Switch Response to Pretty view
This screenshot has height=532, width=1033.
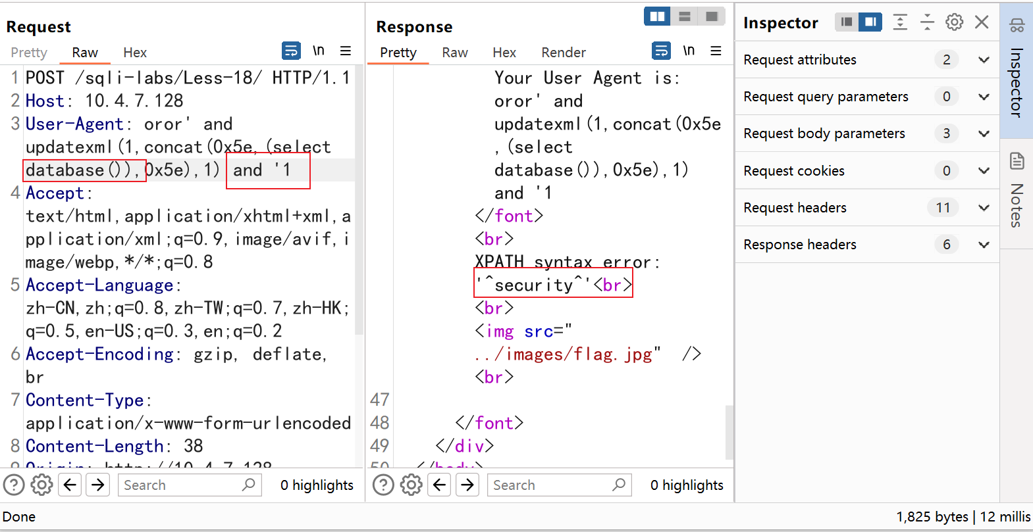pyautogui.click(x=398, y=53)
